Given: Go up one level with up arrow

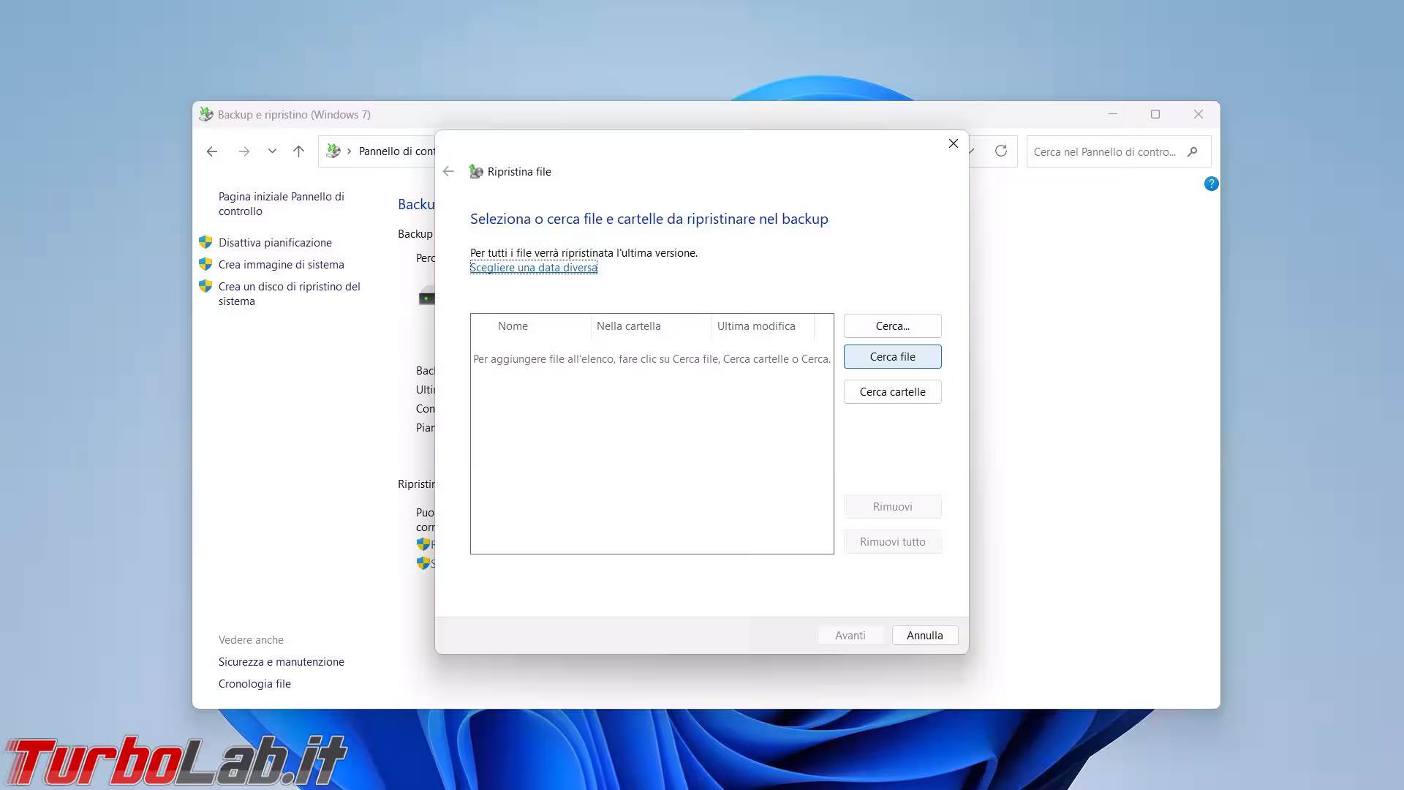Looking at the screenshot, I should point(298,151).
